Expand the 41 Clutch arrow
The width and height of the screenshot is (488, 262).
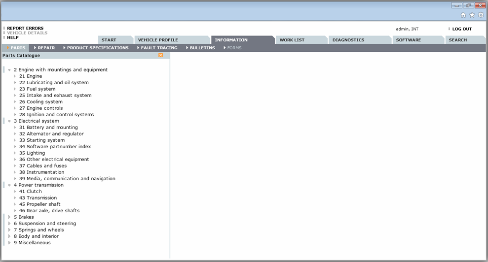[15, 192]
